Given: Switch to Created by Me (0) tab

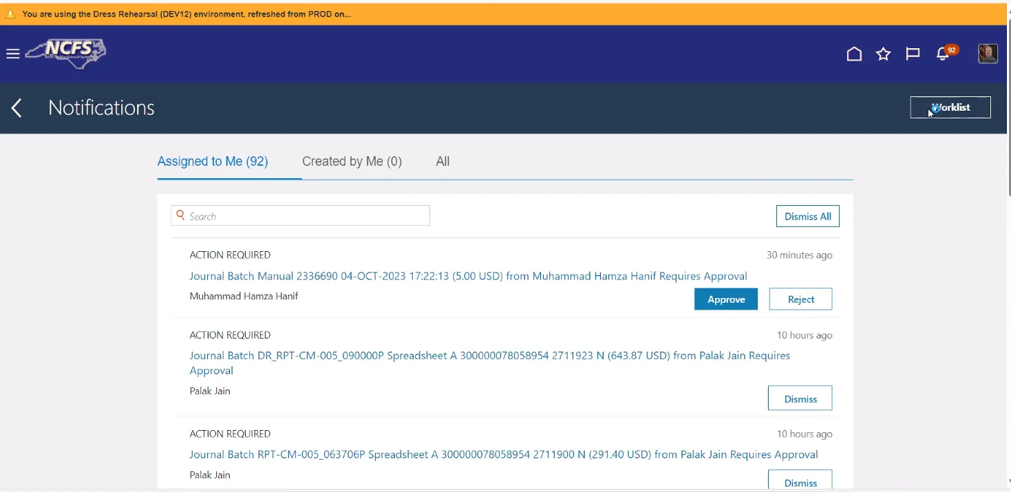Looking at the screenshot, I should pos(352,162).
